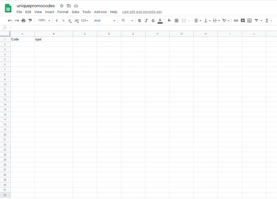Click the insert link icon

(x=236, y=21)
